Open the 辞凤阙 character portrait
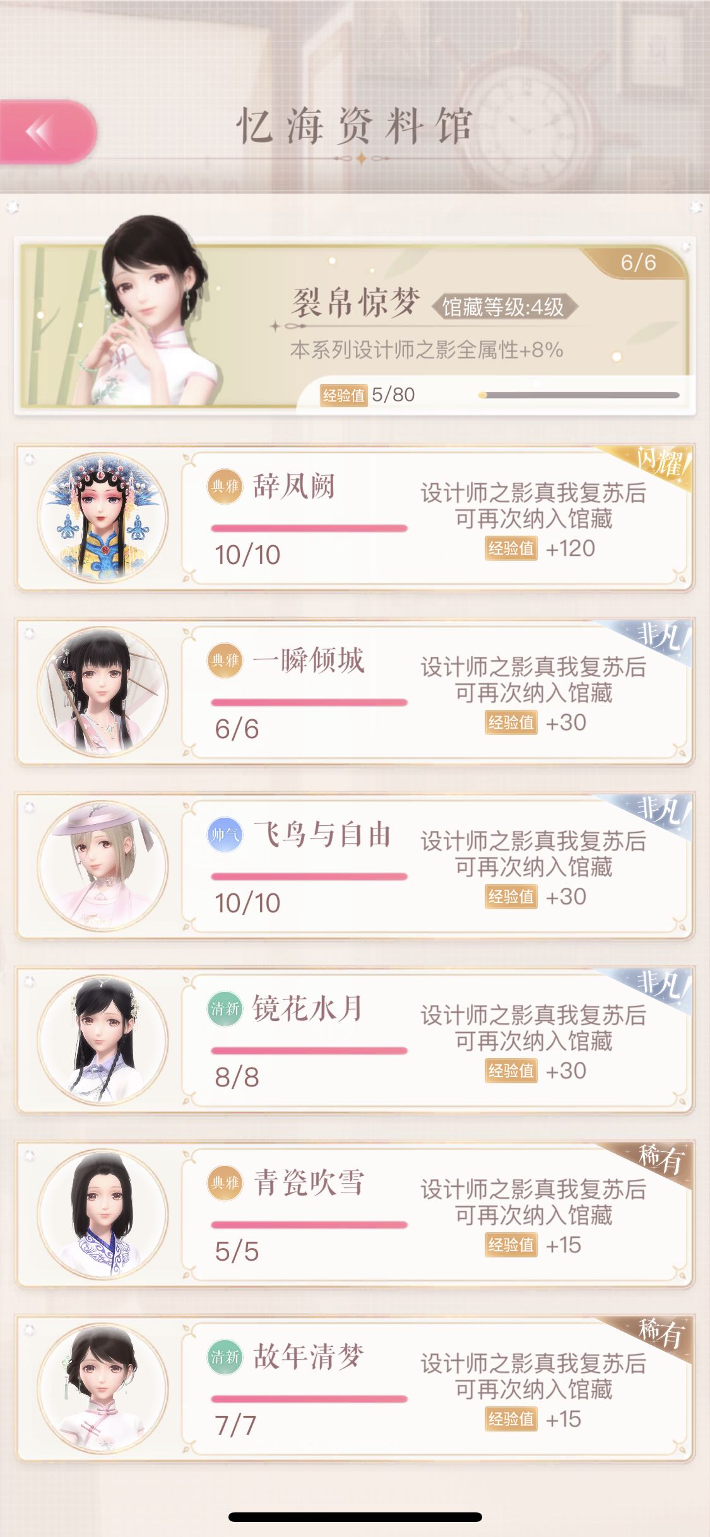The width and height of the screenshot is (710, 1537). tap(102, 517)
